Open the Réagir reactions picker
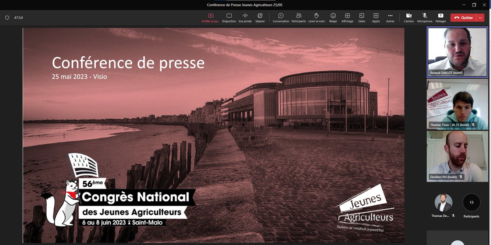 pyautogui.click(x=333, y=17)
